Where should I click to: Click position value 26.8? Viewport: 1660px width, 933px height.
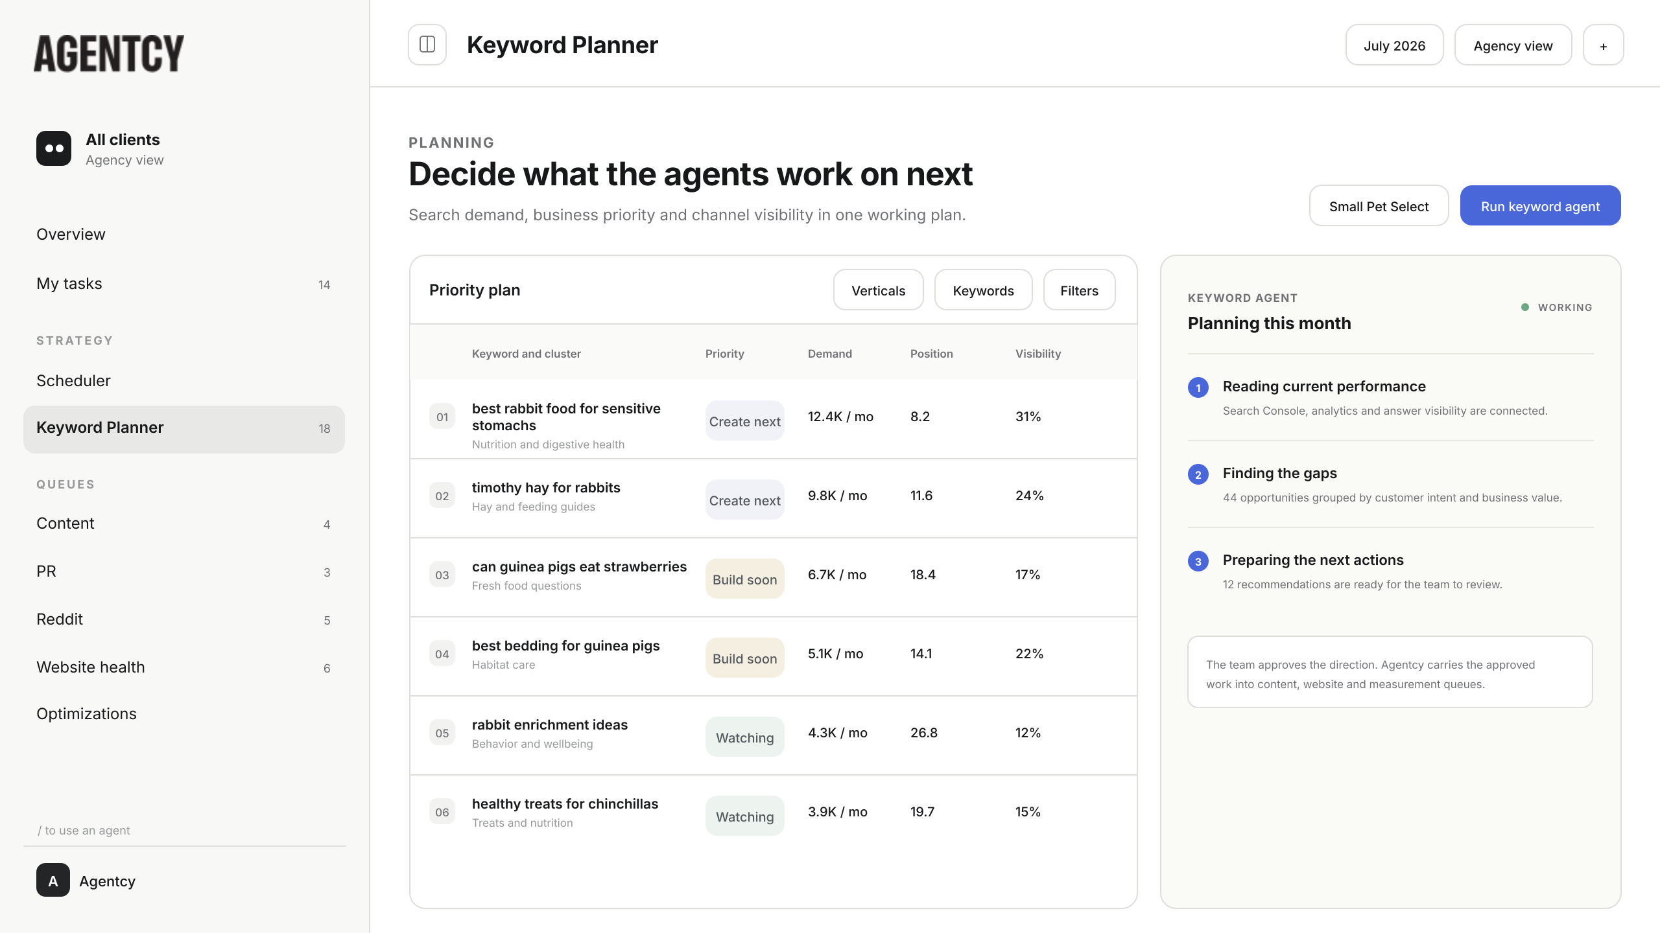[x=923, y=733]
